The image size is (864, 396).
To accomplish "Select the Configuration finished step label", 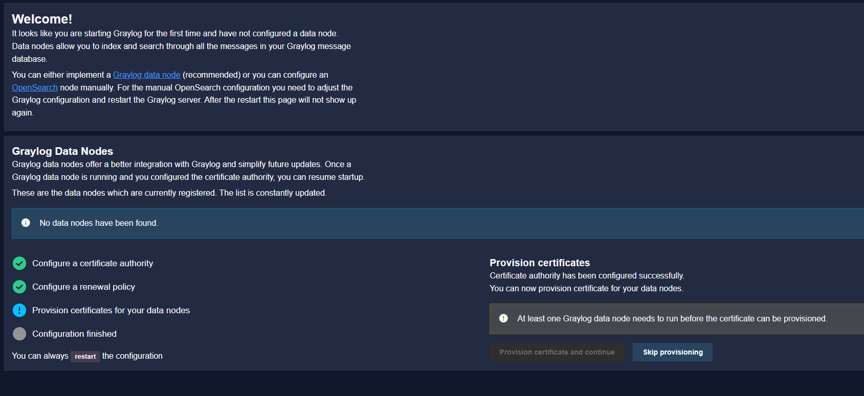I will [x=74, y=334].
